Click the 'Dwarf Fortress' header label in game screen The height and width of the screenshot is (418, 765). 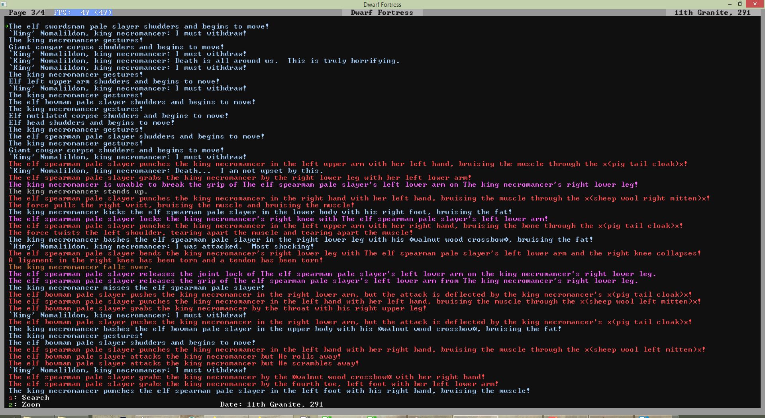coord(382,13)
